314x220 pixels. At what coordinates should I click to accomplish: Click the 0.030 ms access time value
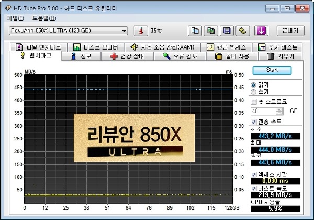click(x=275, y=181)
